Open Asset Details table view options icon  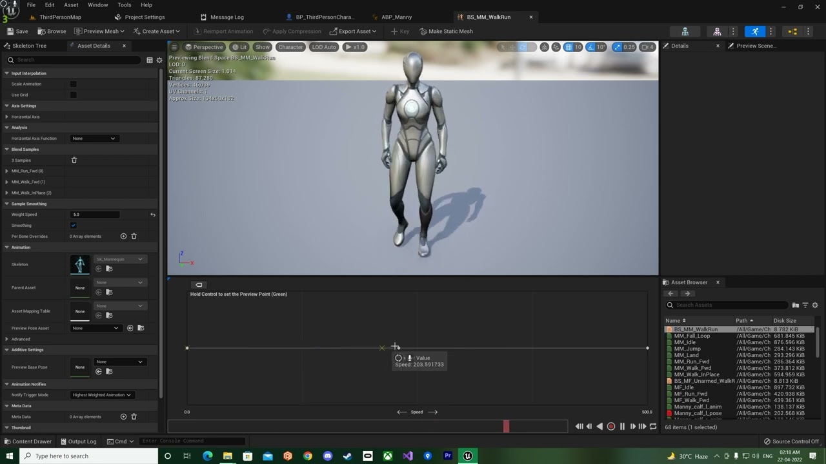point(150,60)
